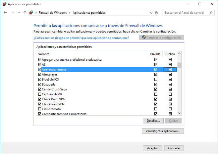This screenshot has width=218, height=154.
Task: Select the Cierre remoto list row
Action: [x=107, y=109]
